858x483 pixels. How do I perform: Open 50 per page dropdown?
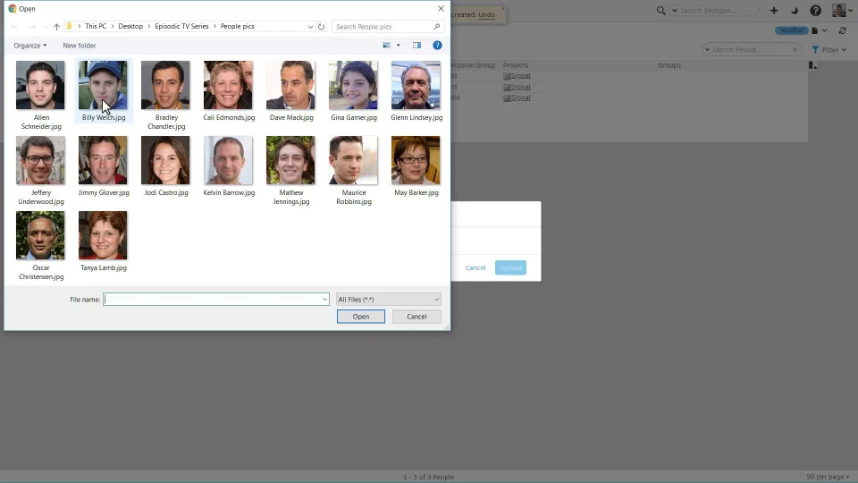coord(828,477)
